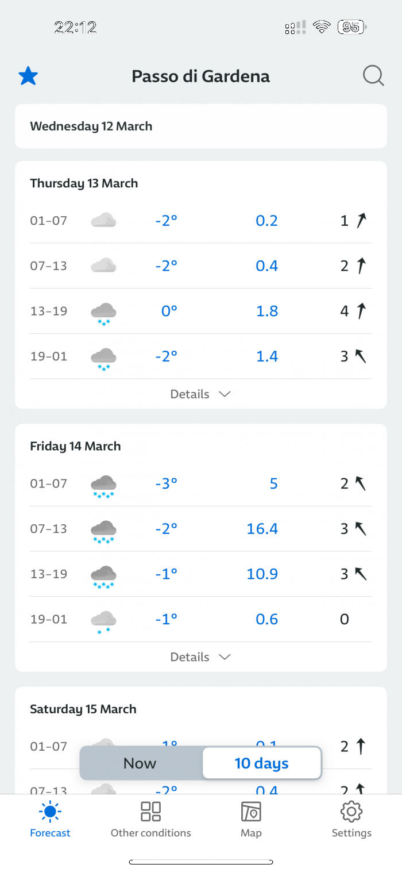Tap the blue favorite star icon
Viewport: 402px width, 872px height.
tap(28, 76)
